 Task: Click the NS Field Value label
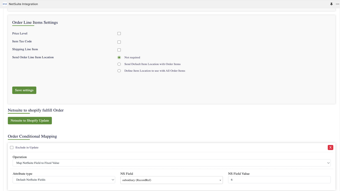pyautogui.click(x=239, y=174)
